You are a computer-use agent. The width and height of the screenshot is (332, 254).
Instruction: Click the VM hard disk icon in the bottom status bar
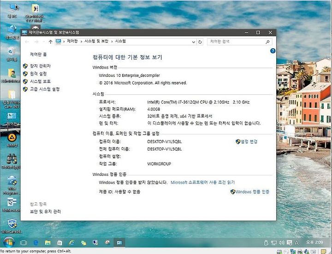tap(279, 251)
